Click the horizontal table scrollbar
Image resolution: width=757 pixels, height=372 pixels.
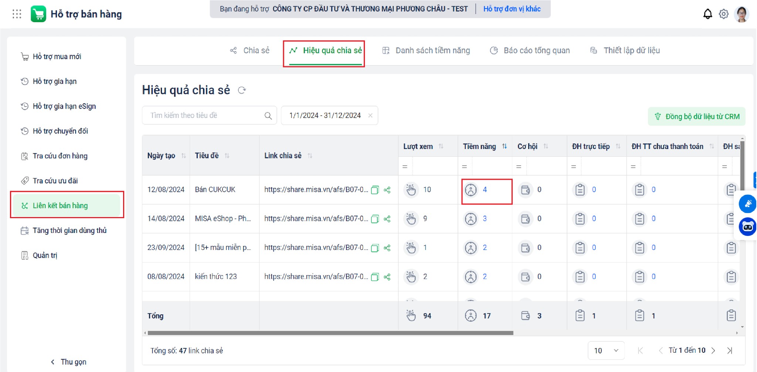pyautogui.click(x=330, y=333)
